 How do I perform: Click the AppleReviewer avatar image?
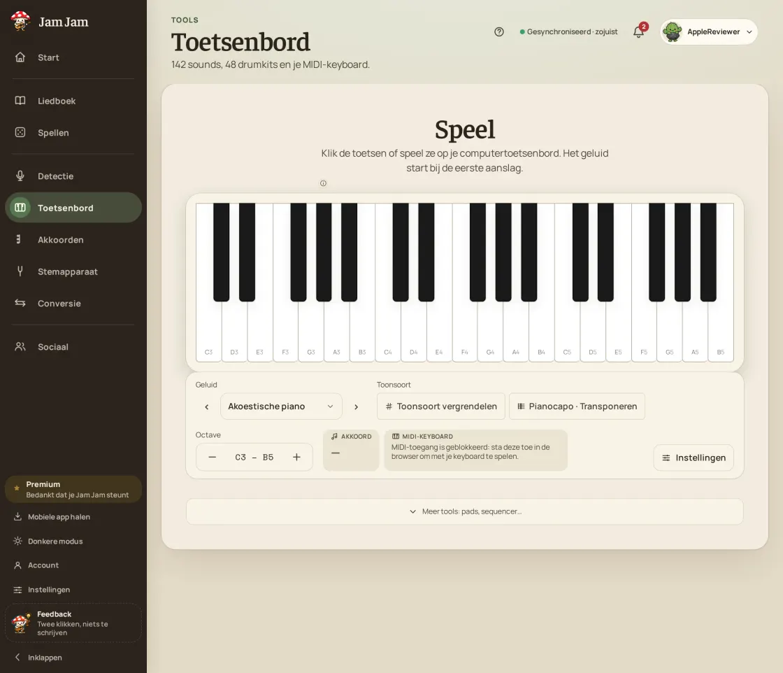click(x=673, y=32)
